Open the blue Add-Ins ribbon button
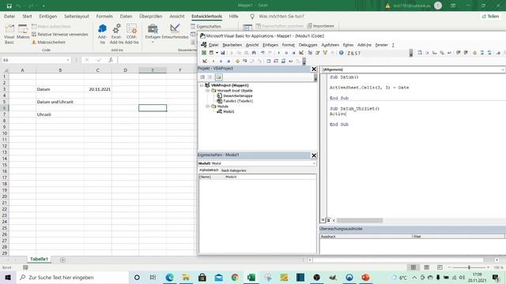Viewport: 506px width, 284px height. (102, 34)
